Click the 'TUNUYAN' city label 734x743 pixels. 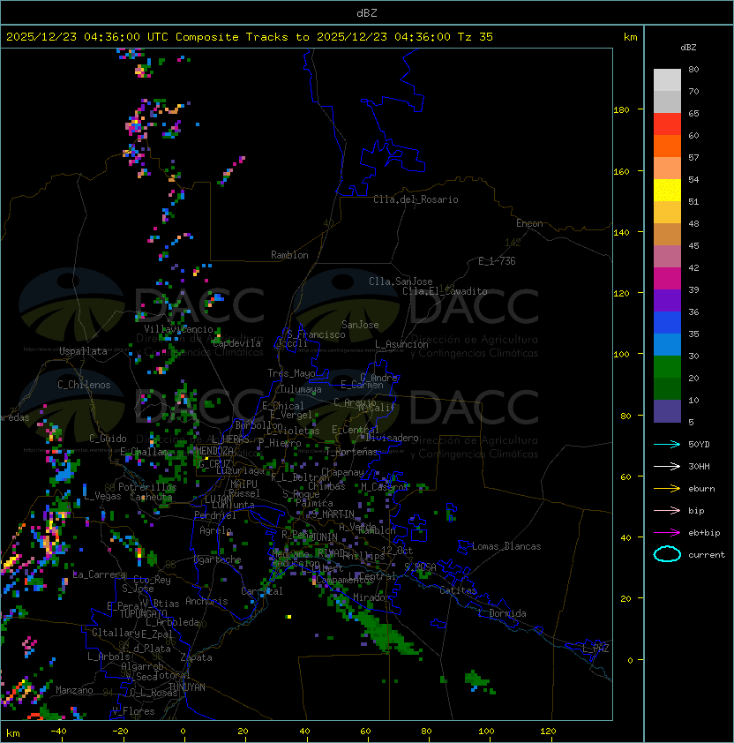pos(187,687)
